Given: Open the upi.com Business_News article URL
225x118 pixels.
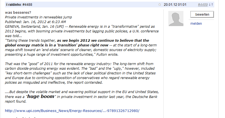Looking at the screenshot, I should pyautogui.click(x=72, y=111).
